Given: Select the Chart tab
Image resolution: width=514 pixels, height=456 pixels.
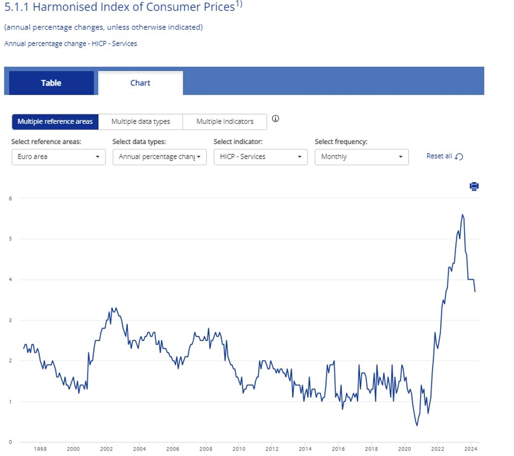Looking at the screenshot, I should (x=140, y=83).
